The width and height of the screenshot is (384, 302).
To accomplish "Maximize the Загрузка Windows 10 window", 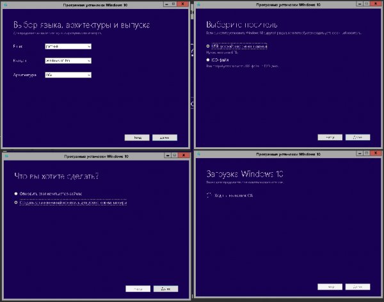I will (366, 153).
